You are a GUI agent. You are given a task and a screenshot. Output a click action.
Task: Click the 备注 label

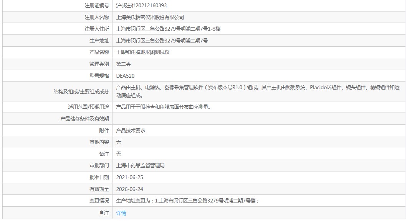(104, 154)
